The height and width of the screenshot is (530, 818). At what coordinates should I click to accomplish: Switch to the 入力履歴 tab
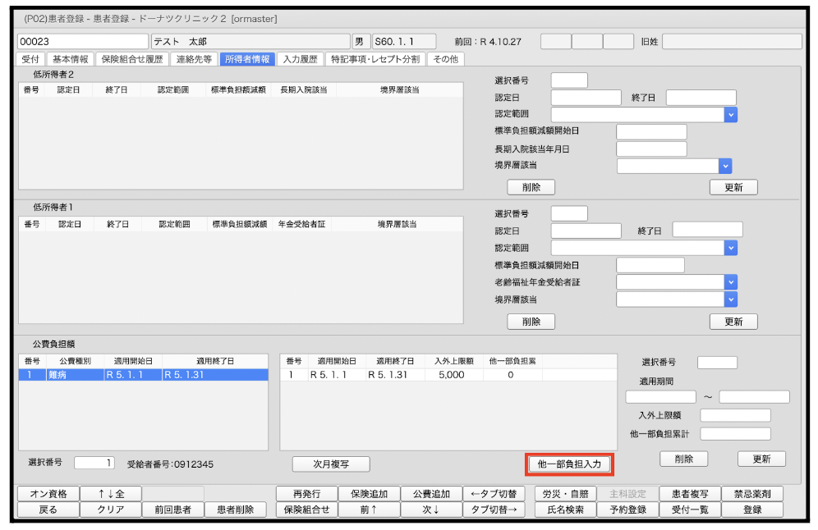pyautogui.click(x=300, y=59)
